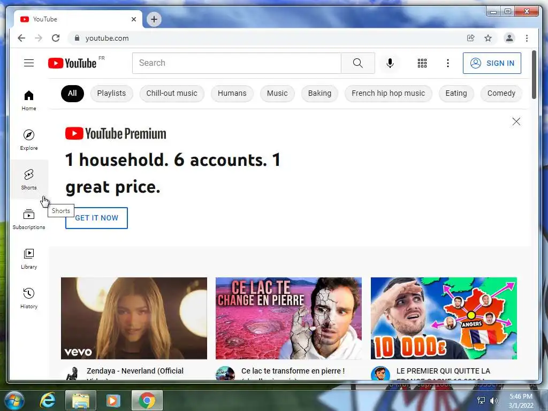Open Subscriptions in sidebar
This screenshot has width=548, height=411.
(29, 219)
